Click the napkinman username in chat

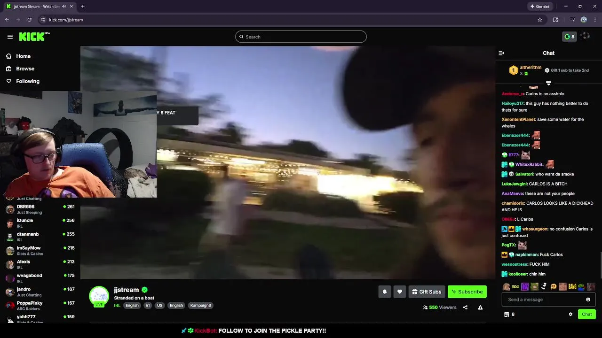[x=526, y=254]
